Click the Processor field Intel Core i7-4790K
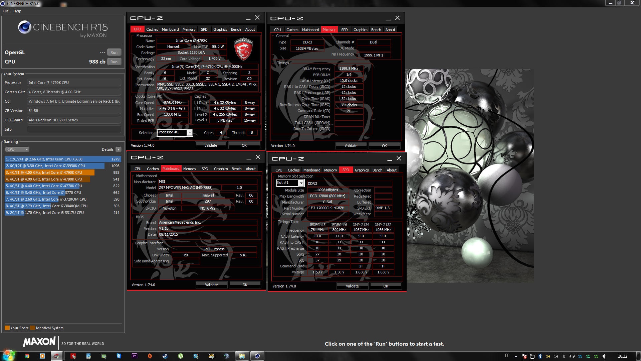The image size is (641, 361). [74, 83]
